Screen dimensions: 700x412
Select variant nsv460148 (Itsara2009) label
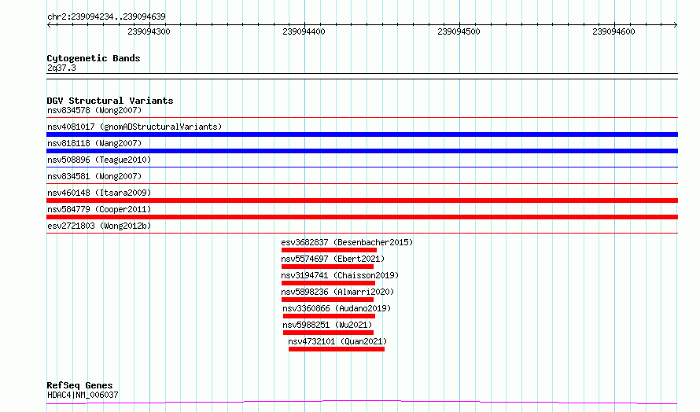pos(99,193)
